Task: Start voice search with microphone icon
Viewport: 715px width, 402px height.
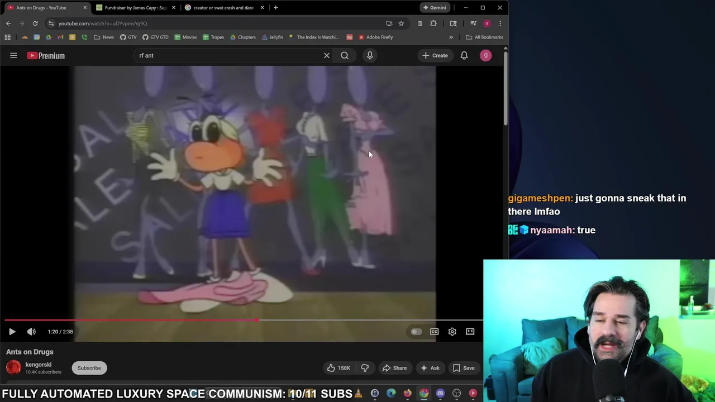Action: [370, 55]
